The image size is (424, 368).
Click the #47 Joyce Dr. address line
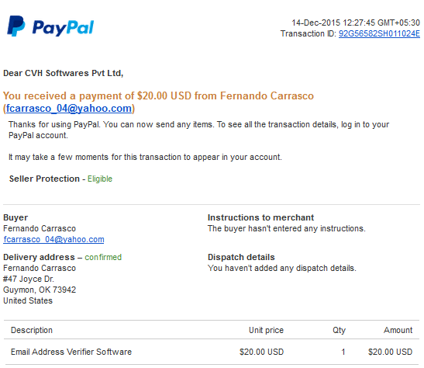click(x=29, y=279)
